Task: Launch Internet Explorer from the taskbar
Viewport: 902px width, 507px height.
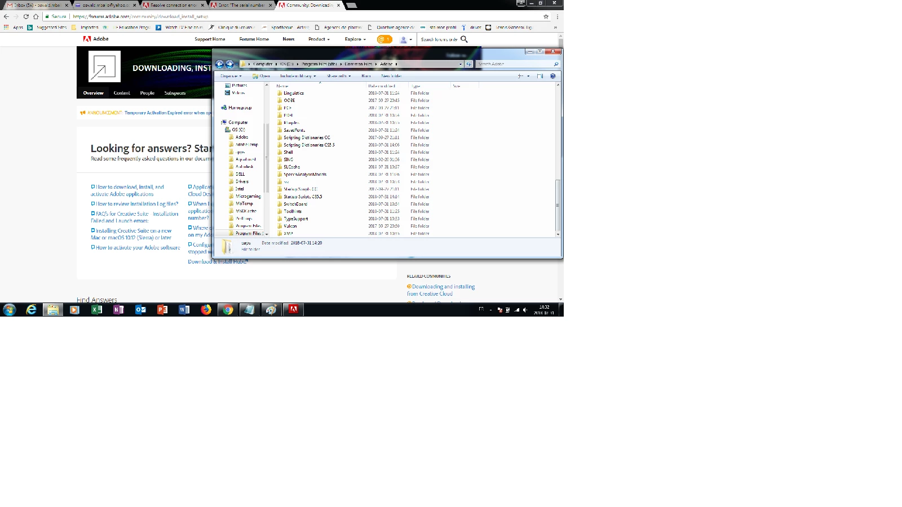Action: (x=31, y=310)
